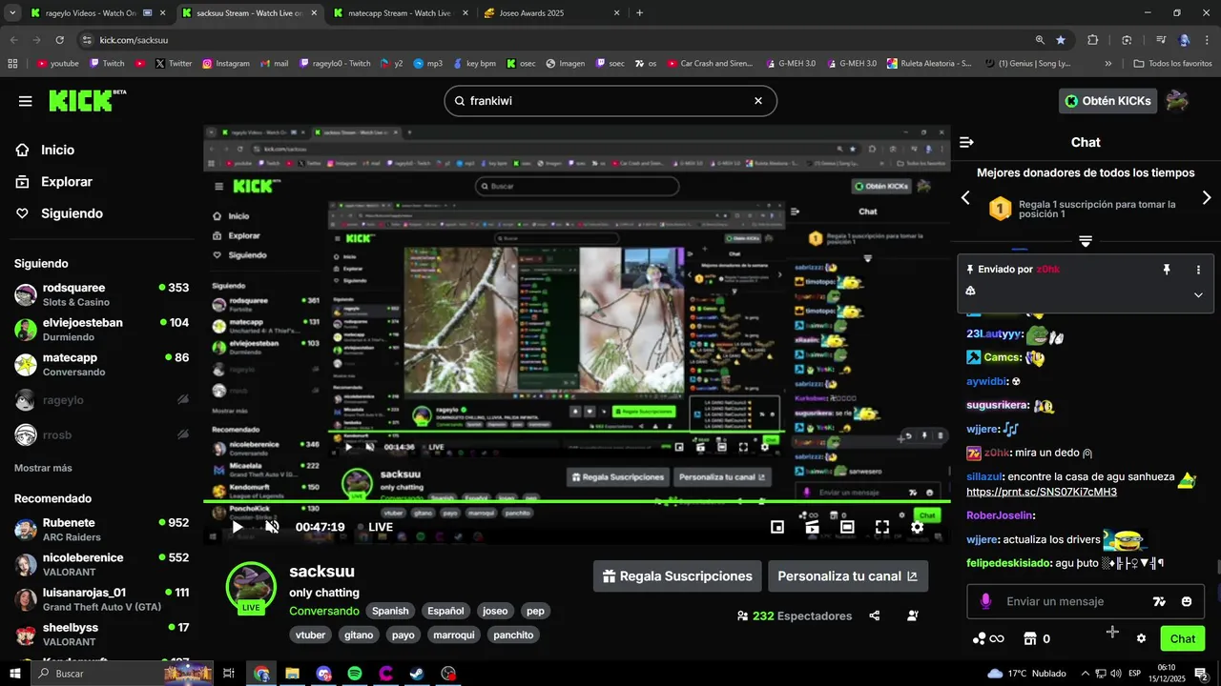1221x686 pixels.
Task: Clear the frankiwi search text
Action: pyautogui.click(x=758, y=101)
